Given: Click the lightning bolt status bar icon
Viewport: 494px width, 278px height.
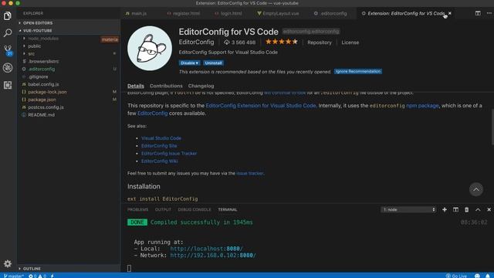Looking at the screenshot, I should (x=52, y=276).
